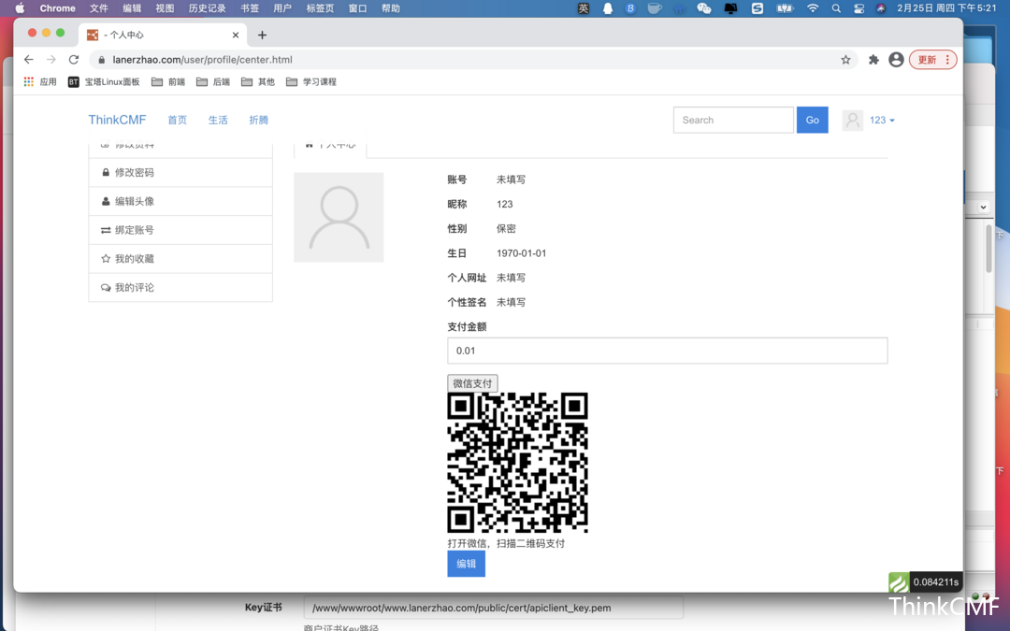Bookmark this page with the star icon

[x=845, y=60]
